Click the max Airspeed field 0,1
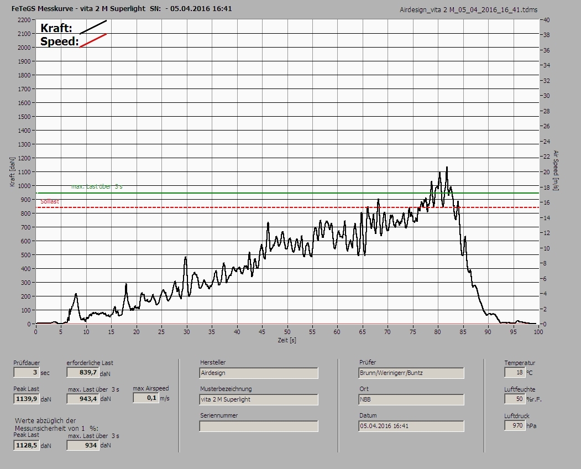581x469 pixels. pyautogui.click(x=145, y=398)
